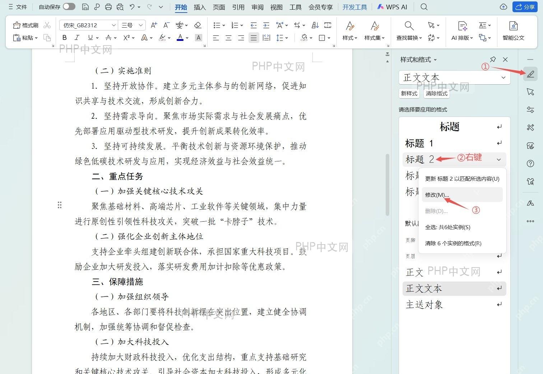Click the clear formatting eraser icon
The image size is (543, 374).
click(198, 25)
